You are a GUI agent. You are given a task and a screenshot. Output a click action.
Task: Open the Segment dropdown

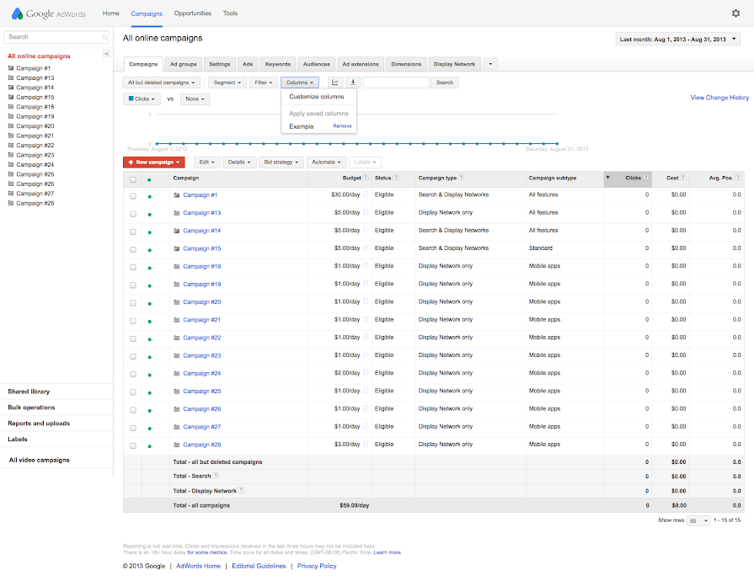227,83
